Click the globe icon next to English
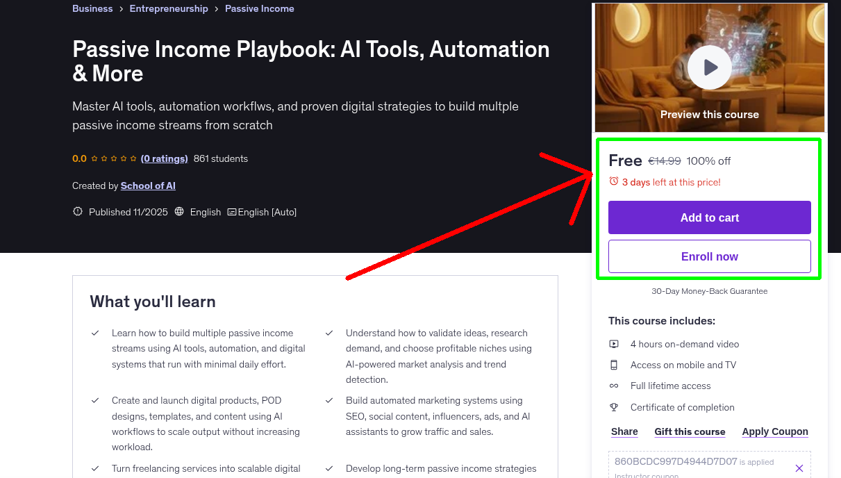Image resolution: width=841 pixels, height=478 pixels. pos(179,212)
